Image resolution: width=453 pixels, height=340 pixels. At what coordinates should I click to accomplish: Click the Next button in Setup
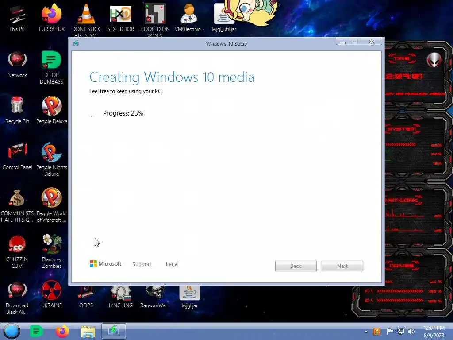coord(342,266)
